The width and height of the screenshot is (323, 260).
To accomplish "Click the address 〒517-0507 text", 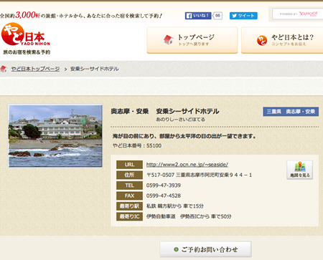I will (x=199, y=175).
